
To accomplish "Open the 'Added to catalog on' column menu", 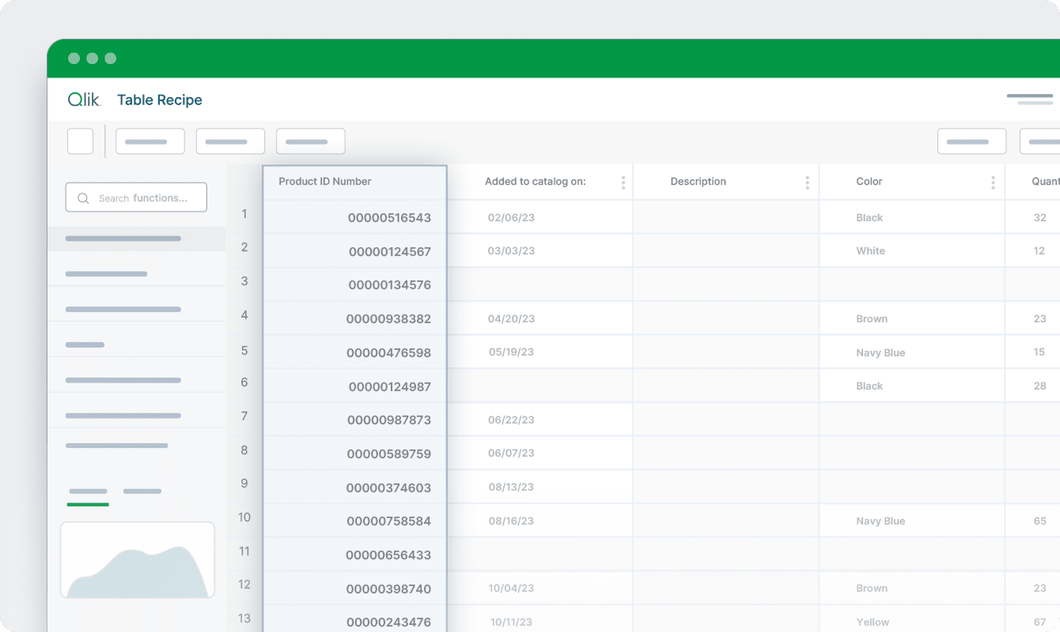I will pos(623,181).
